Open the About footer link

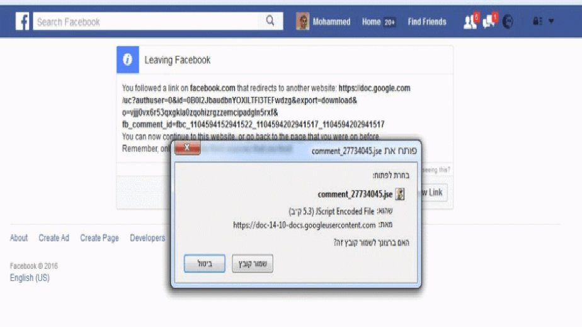click(18, 238)
